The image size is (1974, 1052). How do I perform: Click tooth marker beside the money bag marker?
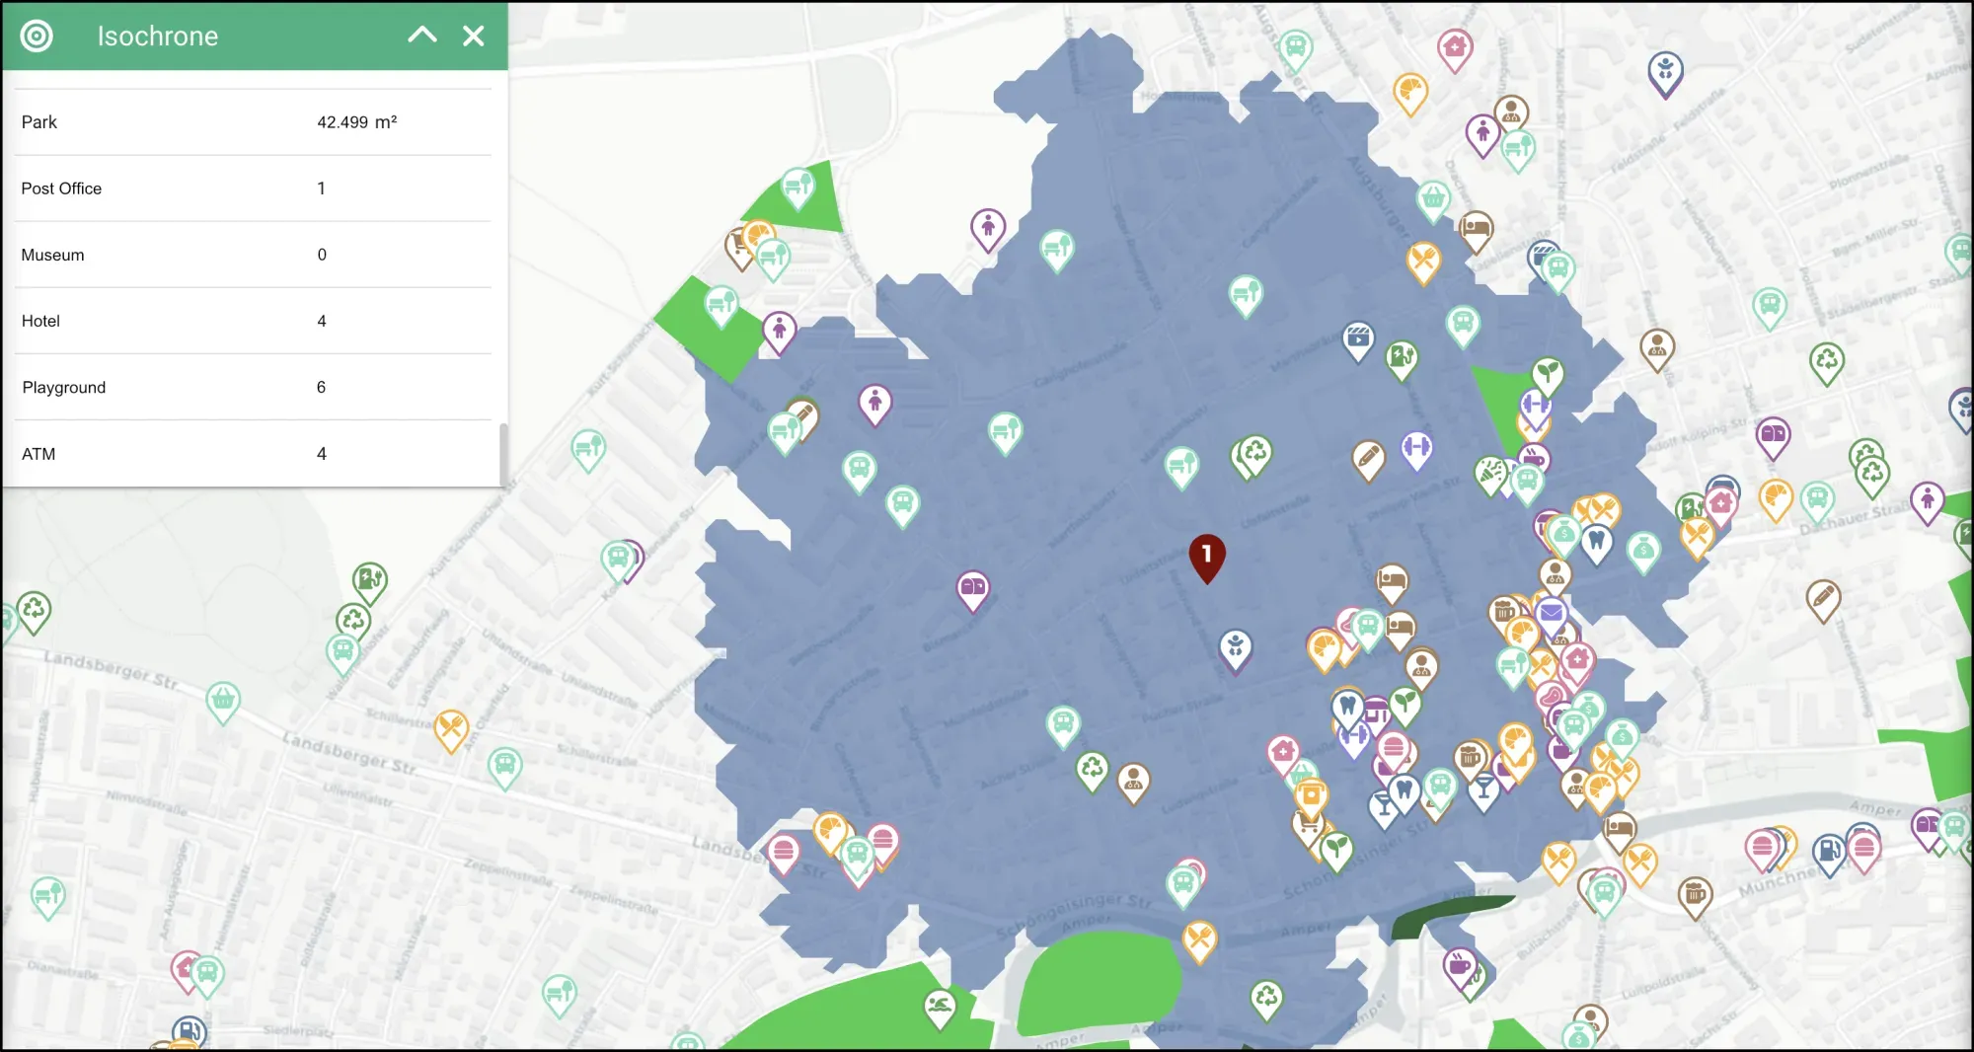(x=1596, y=543)
